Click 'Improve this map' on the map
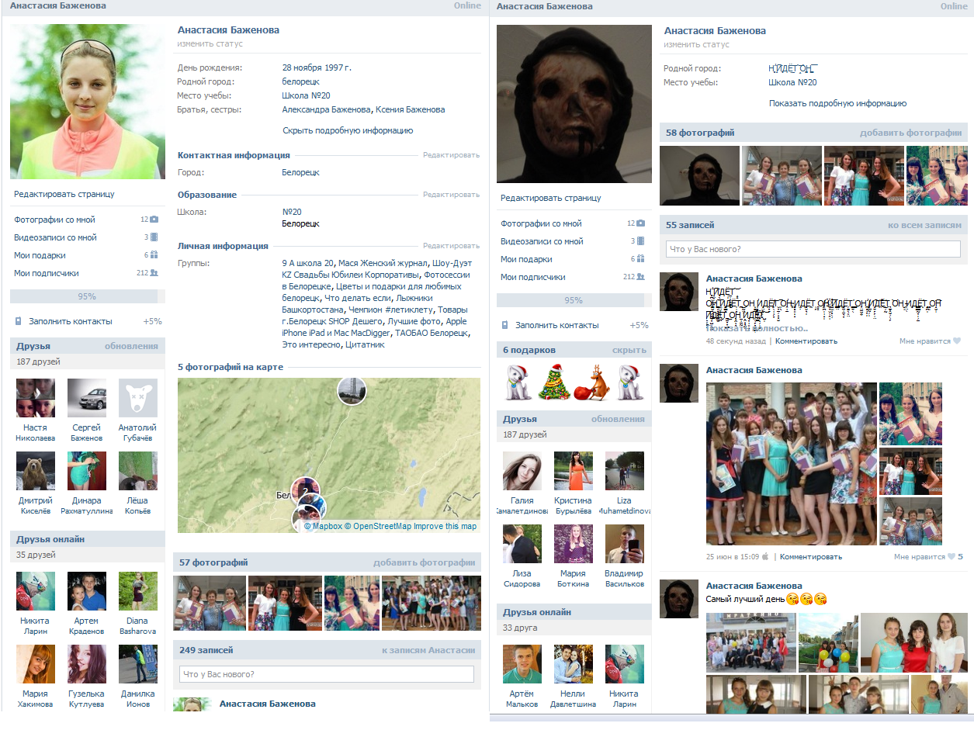 [445, 526]
